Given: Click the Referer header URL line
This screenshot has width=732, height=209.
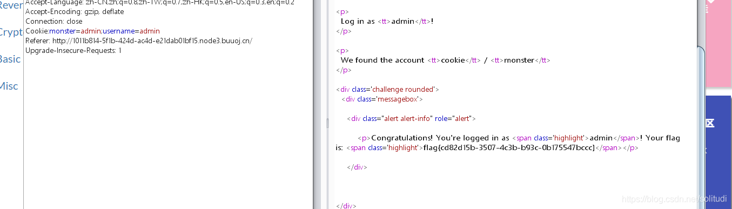Looking at the screenshot, I should click(x=139, y=41).
